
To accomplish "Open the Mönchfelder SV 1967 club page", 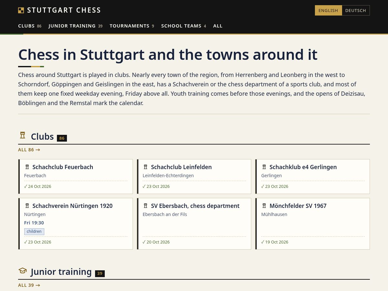I will (298, 206).
